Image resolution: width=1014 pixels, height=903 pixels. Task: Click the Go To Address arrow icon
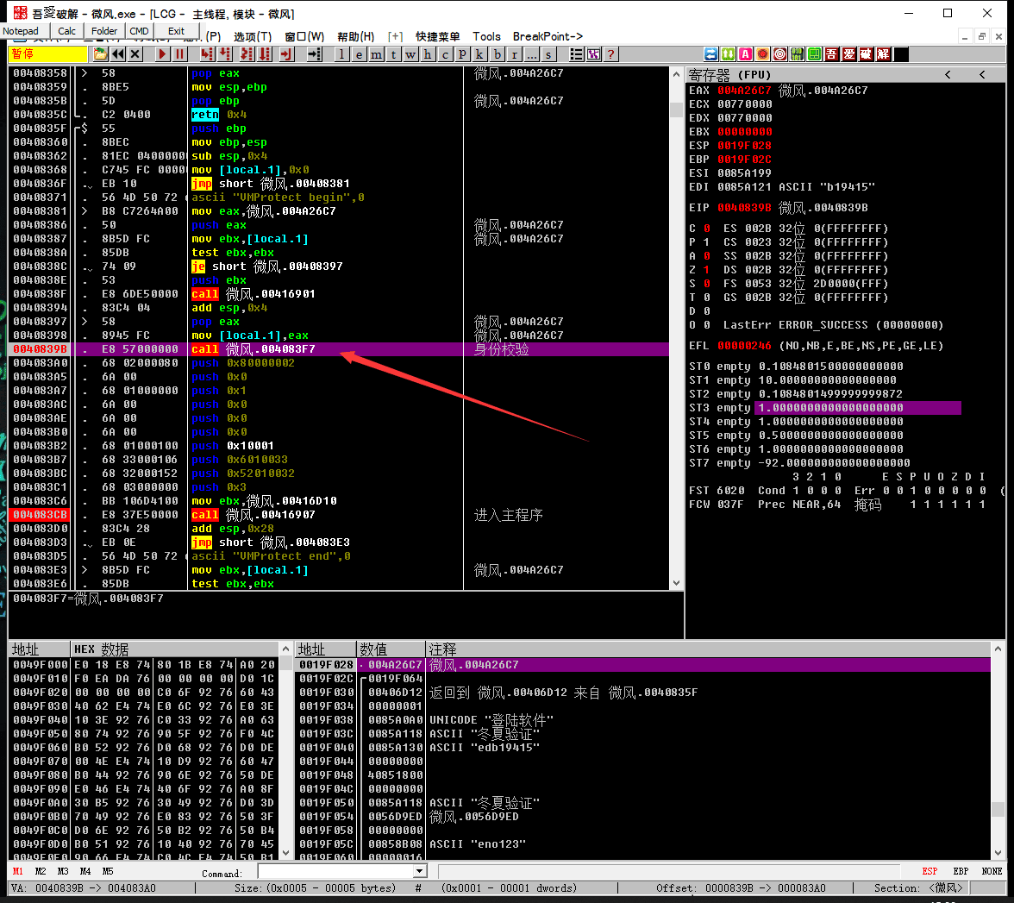[314, 54]
